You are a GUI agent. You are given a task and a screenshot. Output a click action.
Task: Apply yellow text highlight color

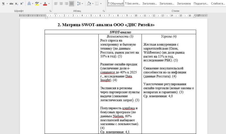click(x=37, y=4)
